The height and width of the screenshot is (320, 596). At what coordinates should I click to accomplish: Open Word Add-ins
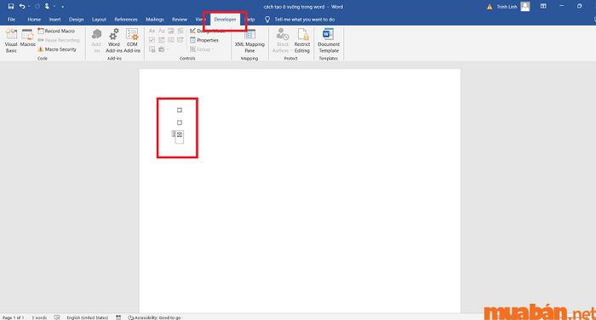tap(113, 41)
